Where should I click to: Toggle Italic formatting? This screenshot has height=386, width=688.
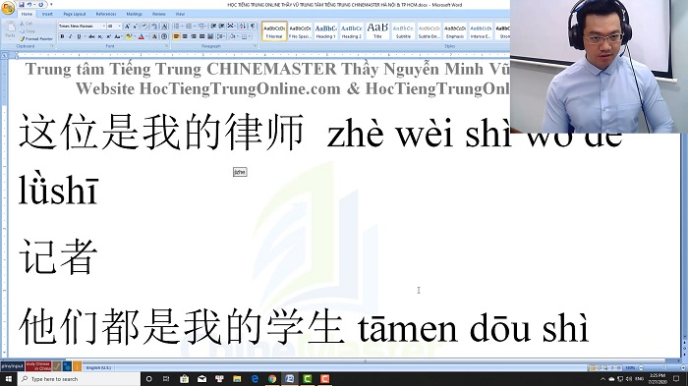coord(70,36)
